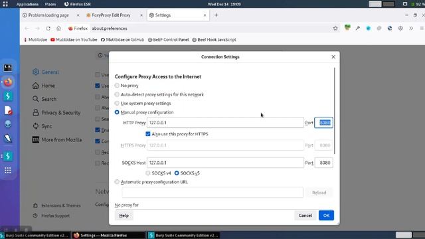Click the document editor icon in dock

click(8, 110)
